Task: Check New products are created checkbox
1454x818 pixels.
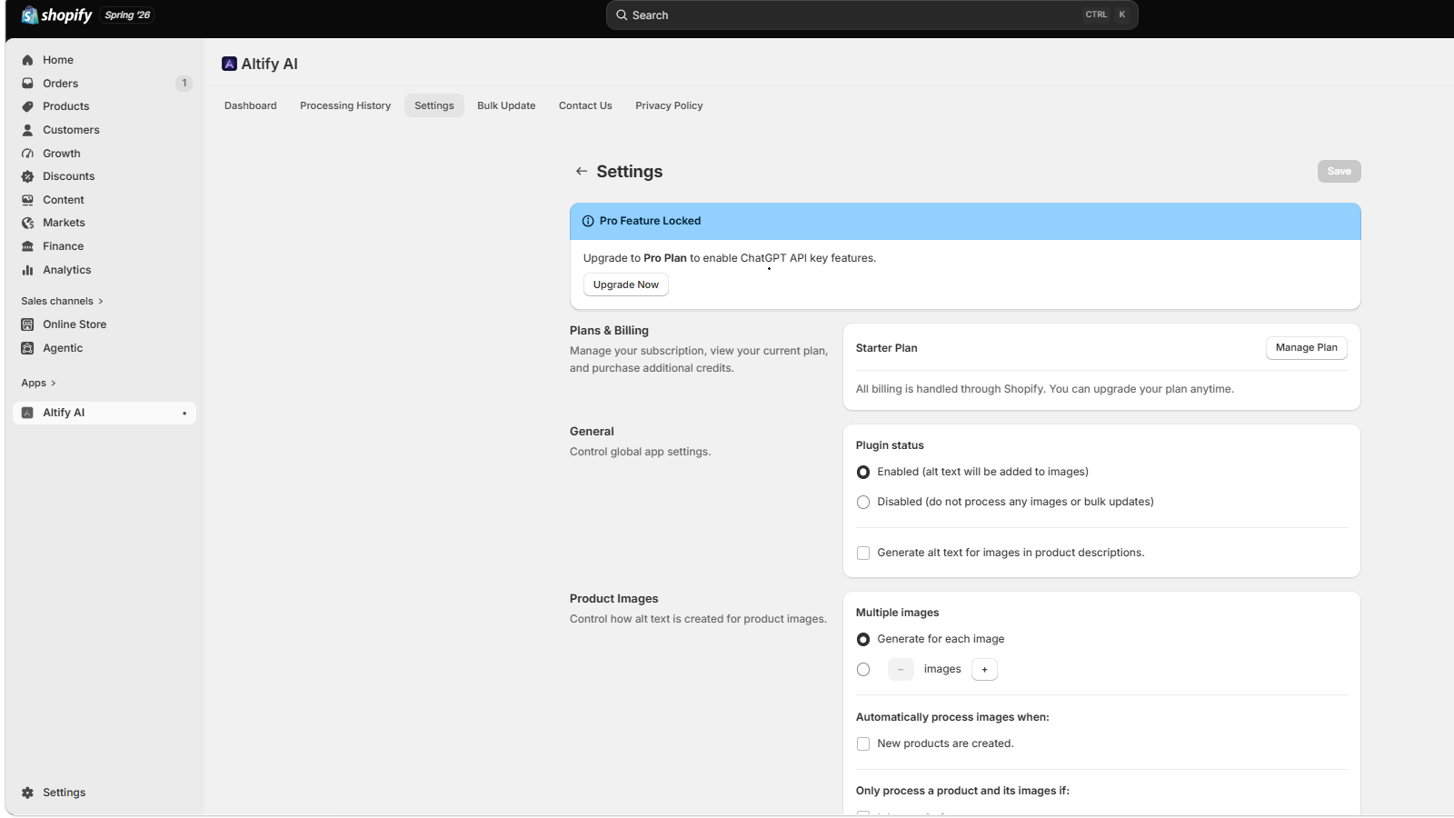Action: click(x=863, y=744)
